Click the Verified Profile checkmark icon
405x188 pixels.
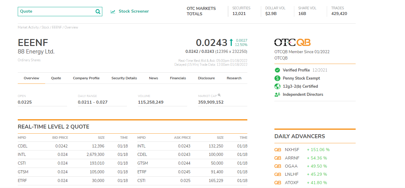tap(277, 70)
